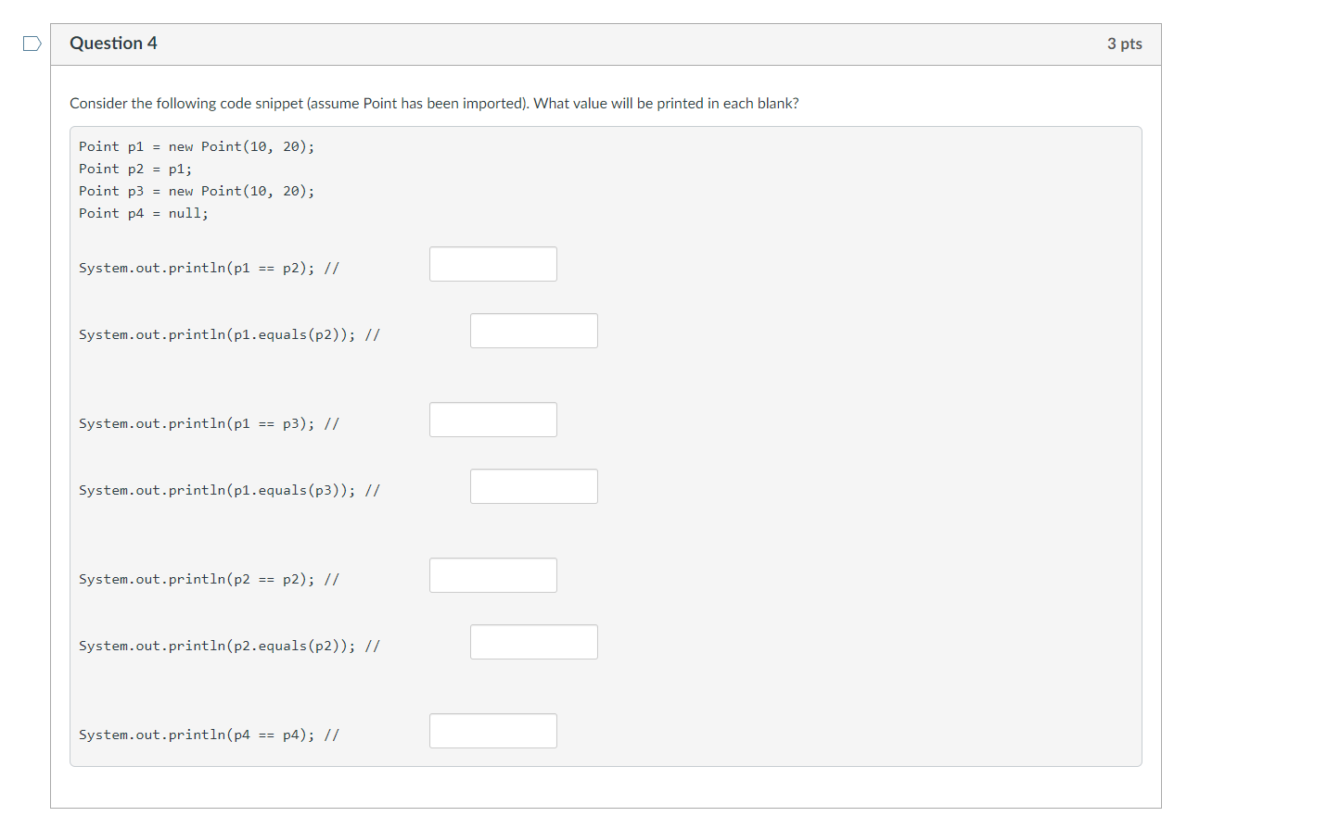Activate the blank for p2 == p2
Image resolution: width=1340 pixels, height=829 pixels.
(493, 575)
